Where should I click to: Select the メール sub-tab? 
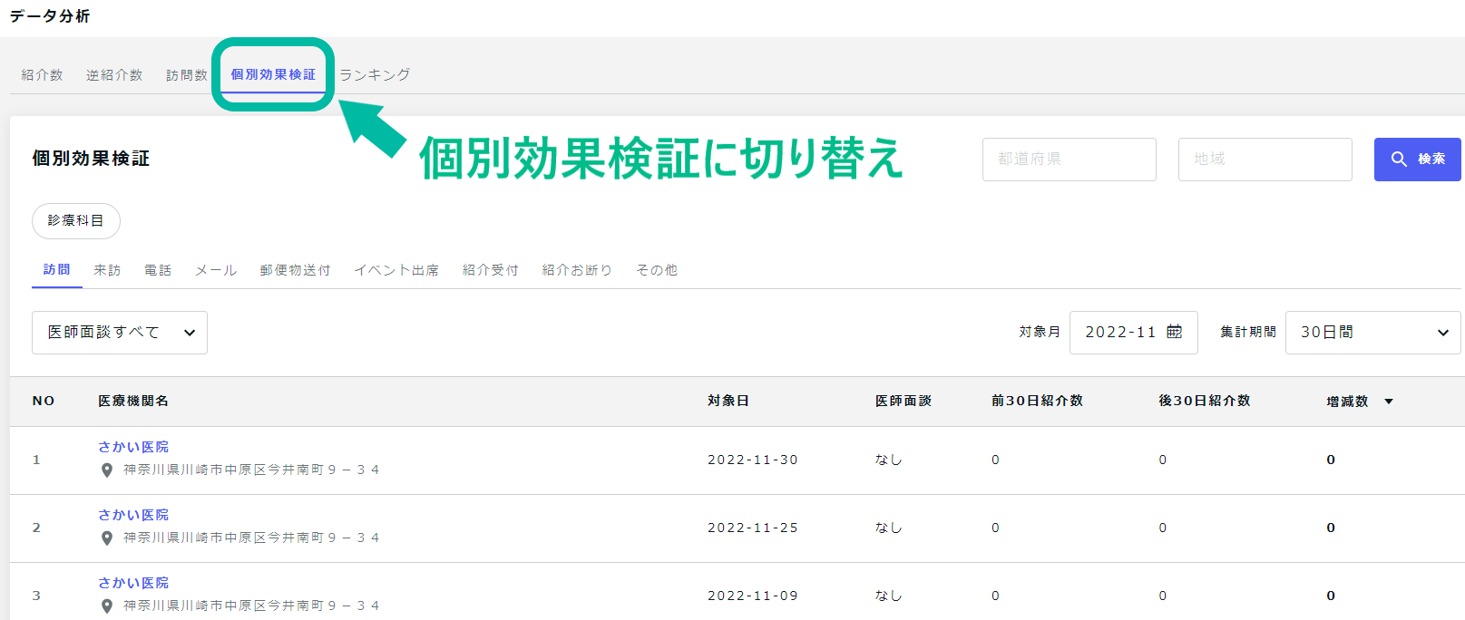216,270
